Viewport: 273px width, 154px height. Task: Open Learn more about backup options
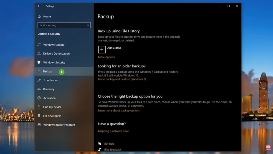tap(119, 110)
